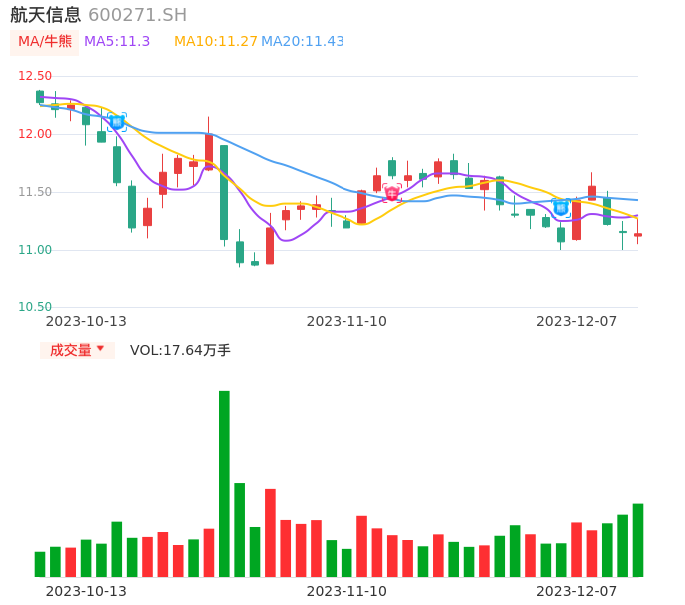Click the last green volume bar on the right

click(x=638, y=540)
